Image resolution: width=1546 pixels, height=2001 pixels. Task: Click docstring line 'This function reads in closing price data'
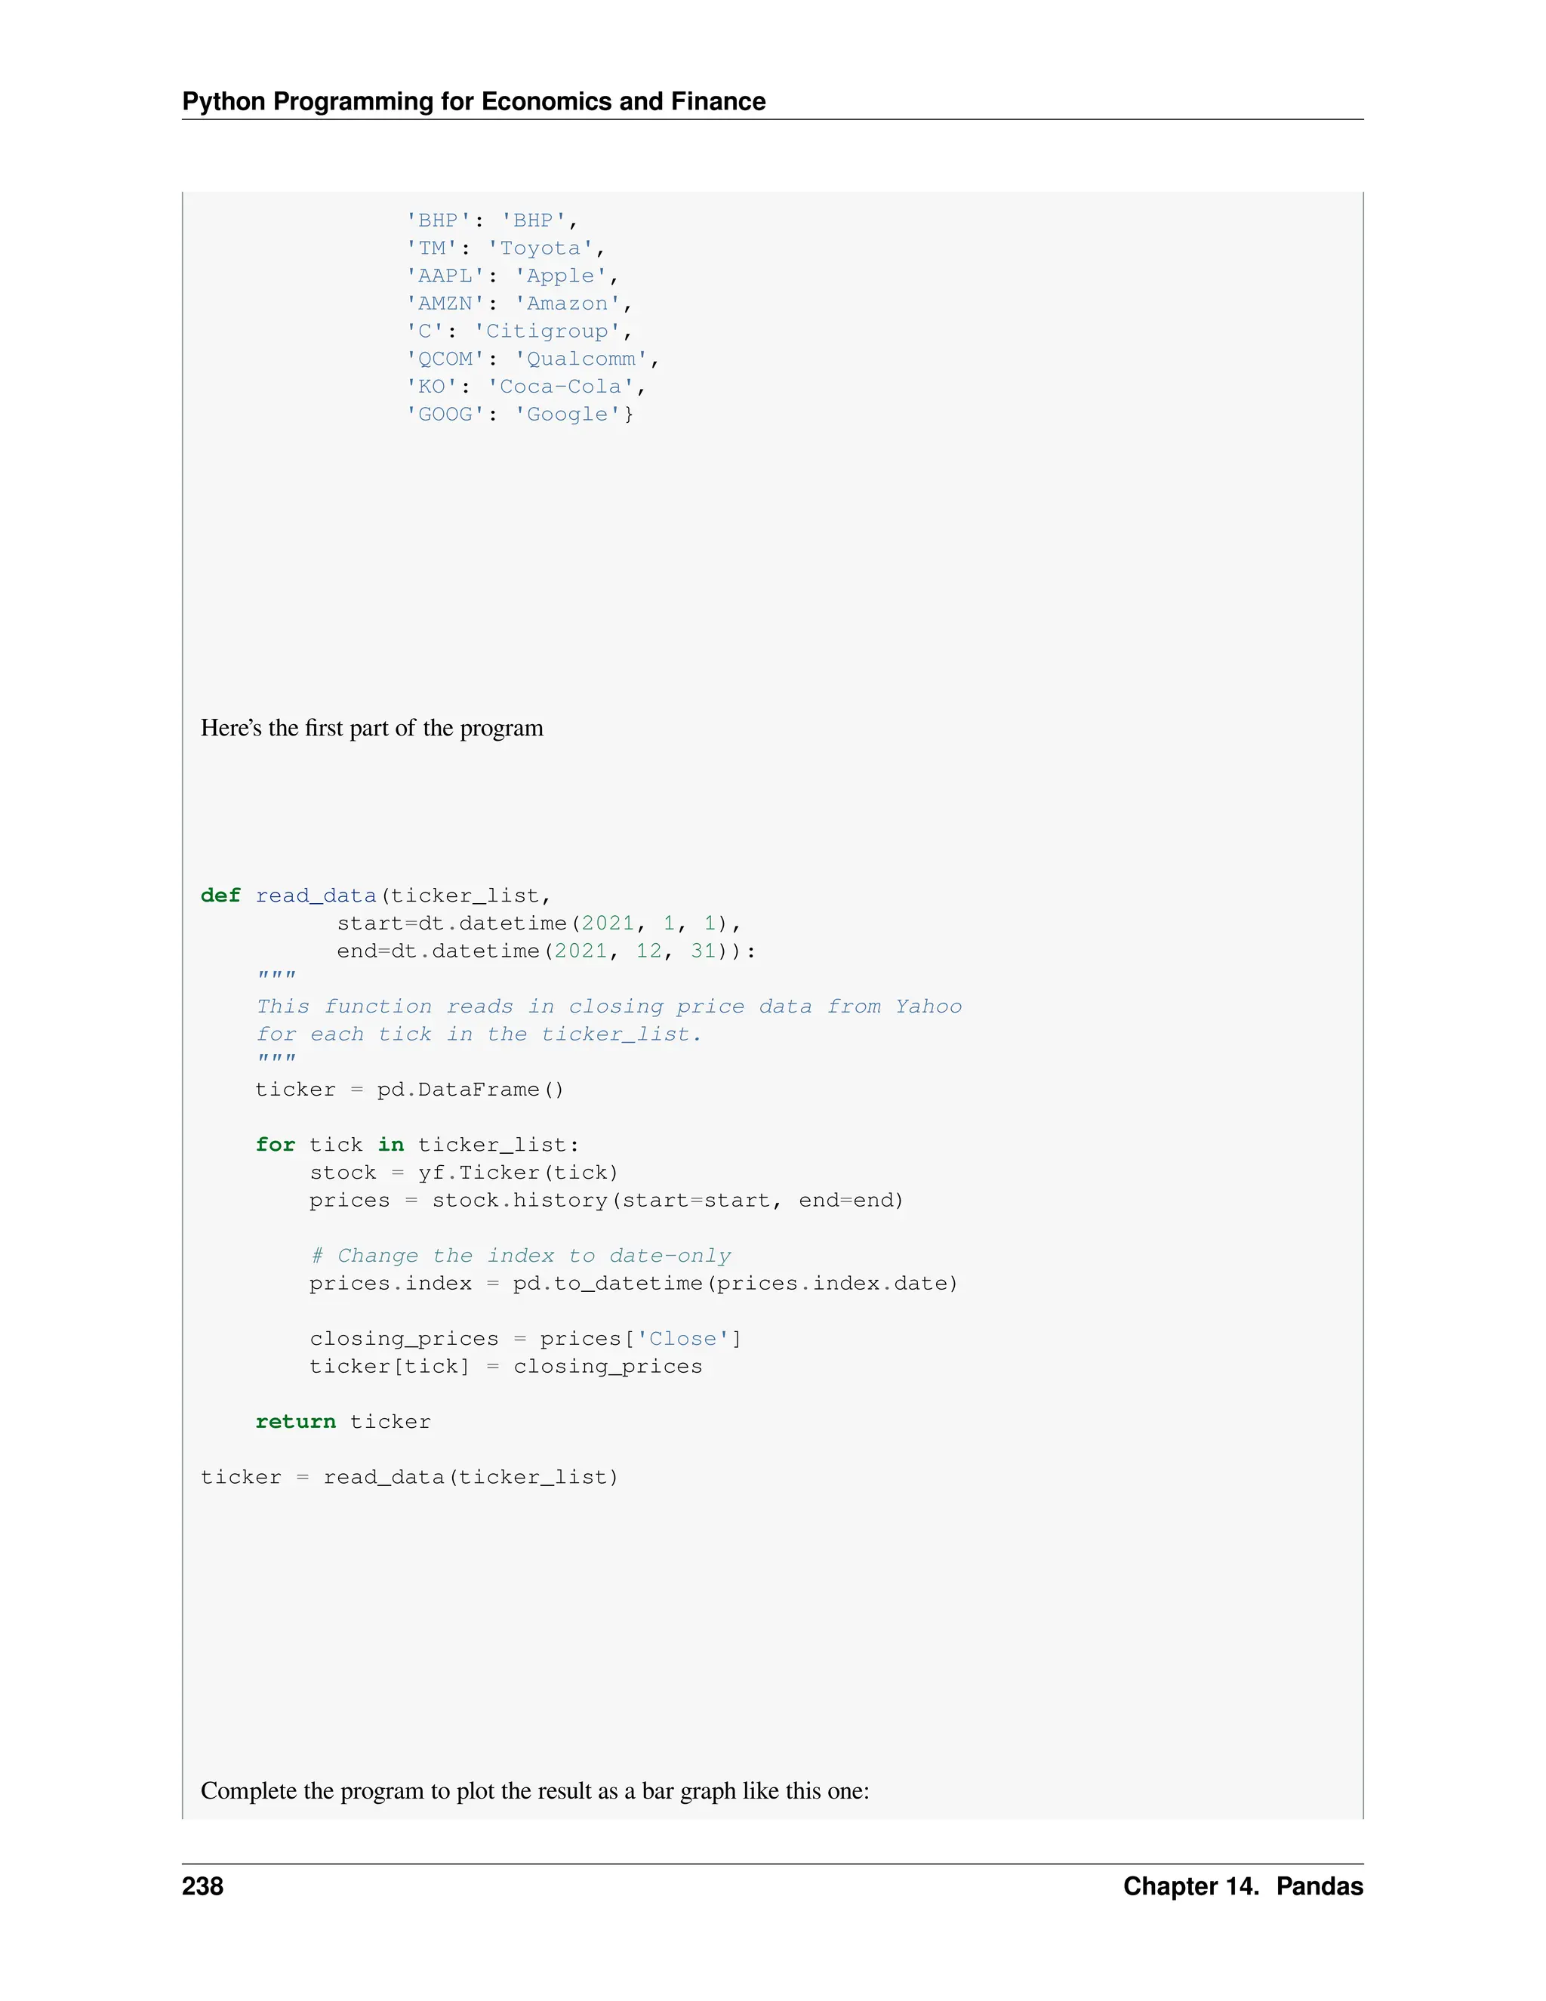(x=609, y=1006)
